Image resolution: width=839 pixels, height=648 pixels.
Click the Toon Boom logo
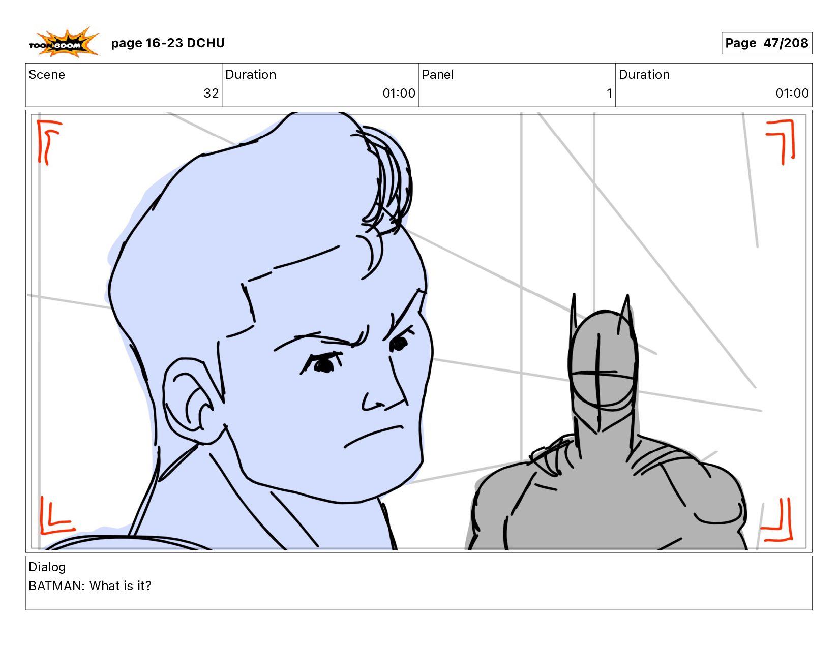point(64,42)
